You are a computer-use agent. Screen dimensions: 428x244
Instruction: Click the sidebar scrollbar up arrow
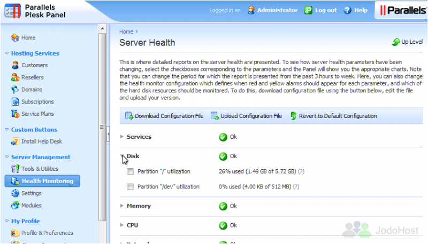click(x=102, y=28)
